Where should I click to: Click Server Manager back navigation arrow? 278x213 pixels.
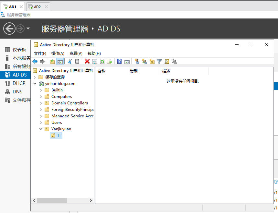tap(9, 29)
